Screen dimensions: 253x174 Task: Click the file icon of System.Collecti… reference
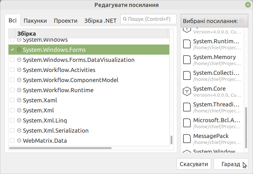(x=187, y=75)
